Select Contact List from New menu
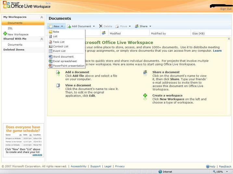Screen dimensions: 233x174 [60, 47]
